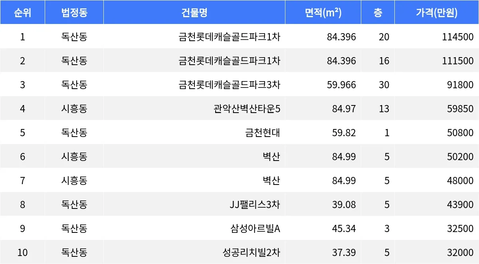Click the 가격(만원) column header
The width and height of the screenshot is (479, 264).
[437, 13]
